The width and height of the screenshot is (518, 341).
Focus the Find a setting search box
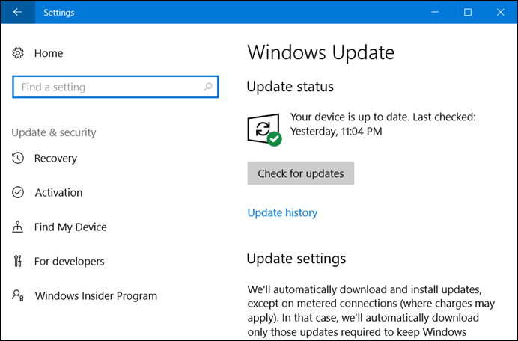pos(115,87)
